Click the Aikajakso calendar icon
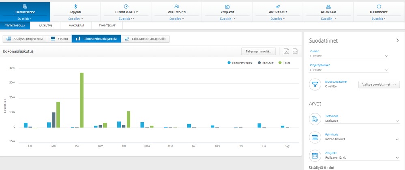Image resolution: width=405 pixels, height=170 pixels. tap(315, 155)
